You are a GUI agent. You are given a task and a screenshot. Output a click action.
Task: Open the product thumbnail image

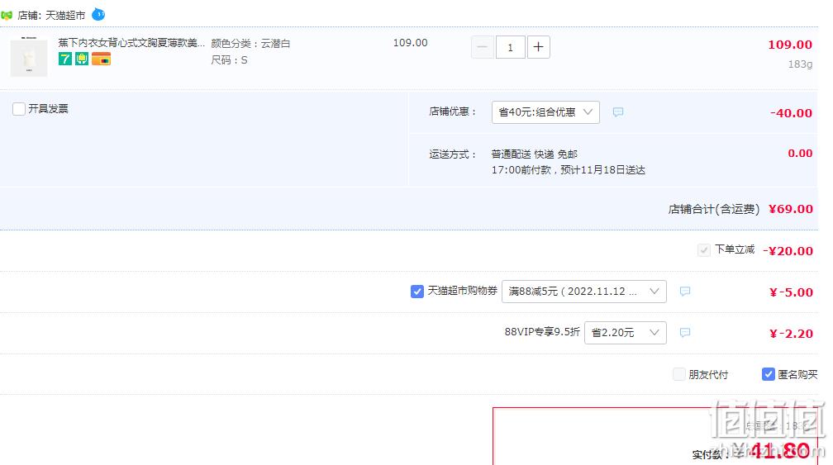coord(29,57)
